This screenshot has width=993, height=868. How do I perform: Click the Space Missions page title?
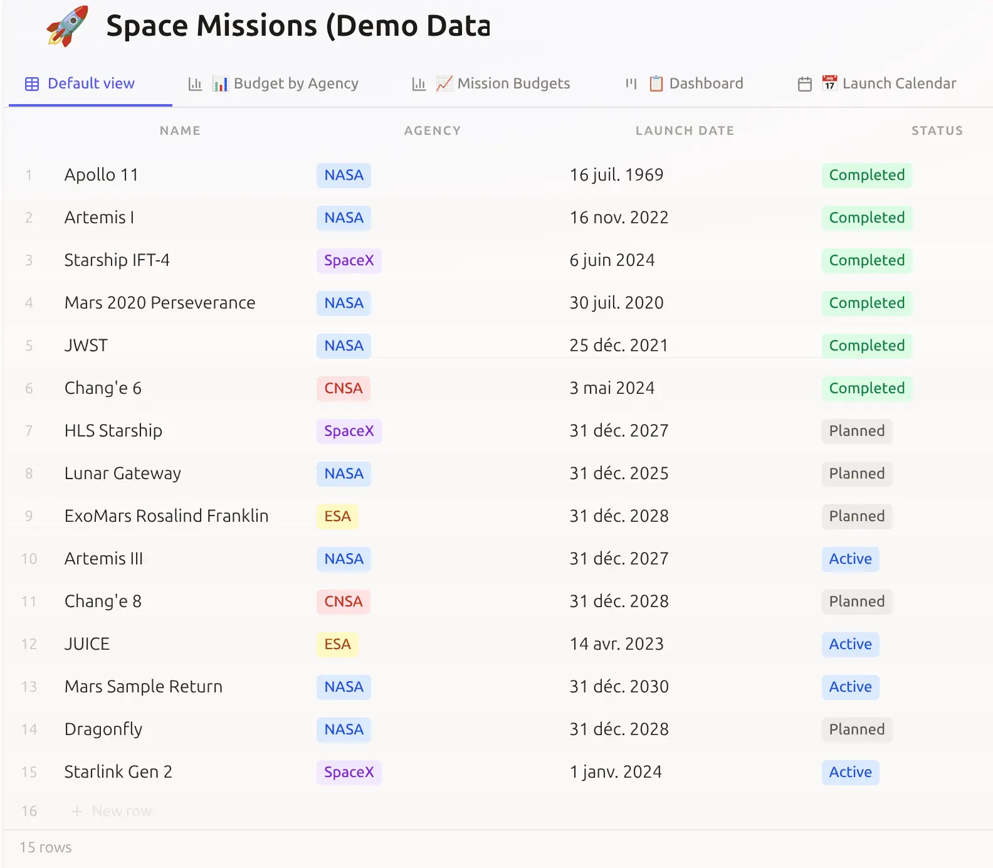coord(298,26)
